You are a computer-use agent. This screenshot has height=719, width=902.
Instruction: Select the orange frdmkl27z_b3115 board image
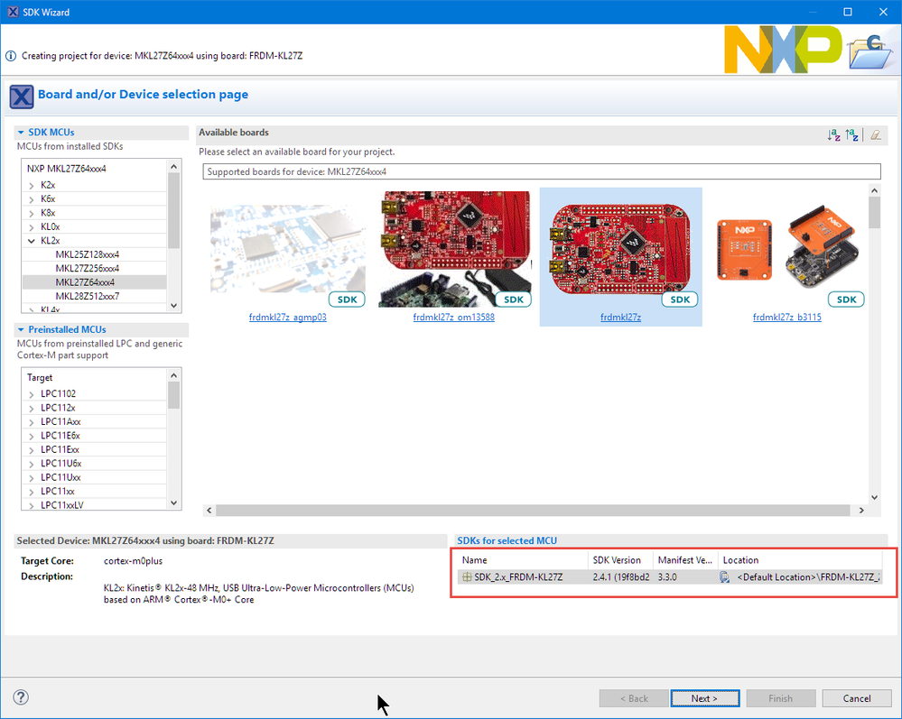pos(787,246)
